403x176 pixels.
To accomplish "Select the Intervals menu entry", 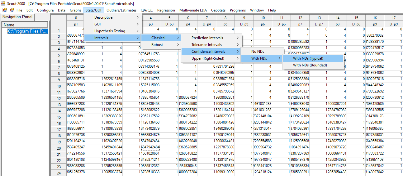I will [x=113, y=38].
